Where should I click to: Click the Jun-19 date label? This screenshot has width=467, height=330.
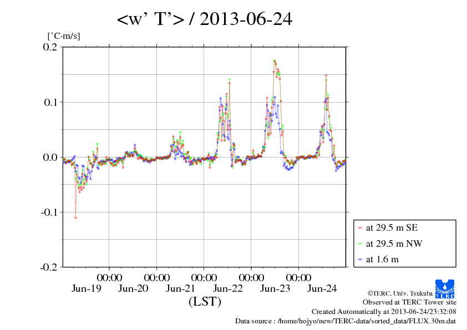tap(87, 288)
